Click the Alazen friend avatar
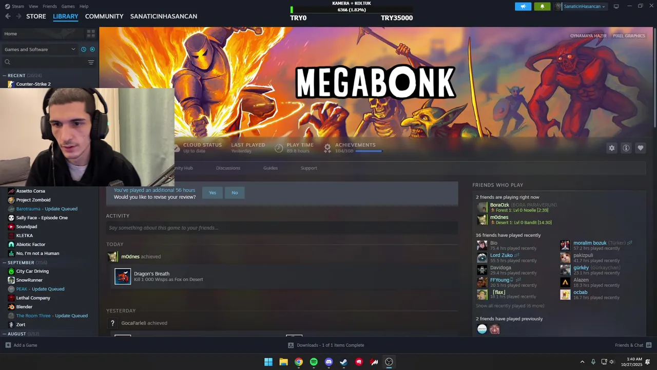This screenshot has width=657, height=370. [565, 282]
